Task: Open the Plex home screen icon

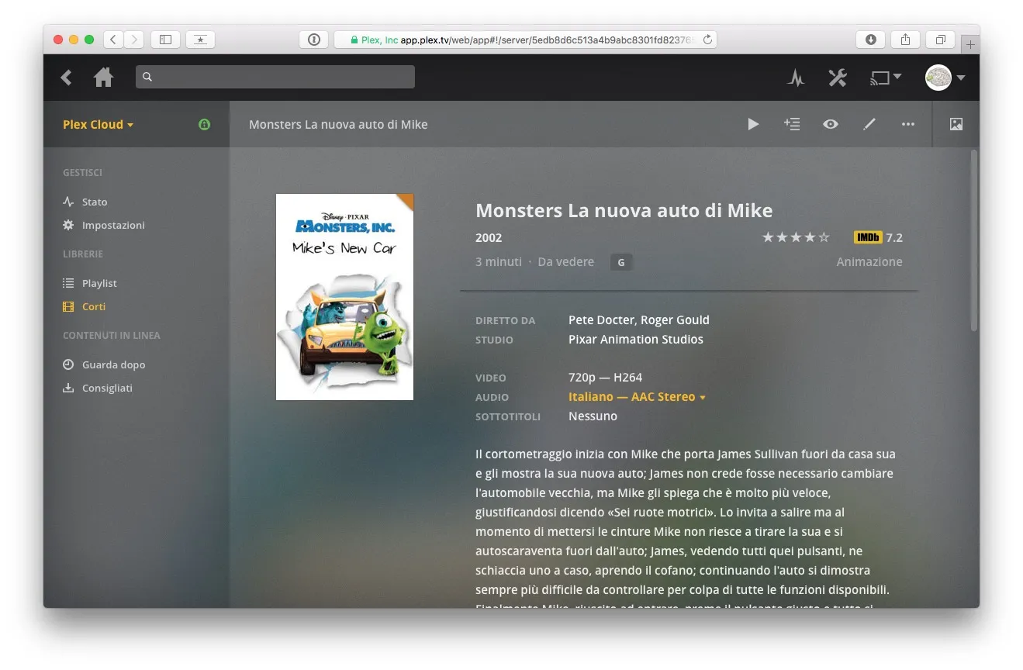Action: [x=103, y=77]
